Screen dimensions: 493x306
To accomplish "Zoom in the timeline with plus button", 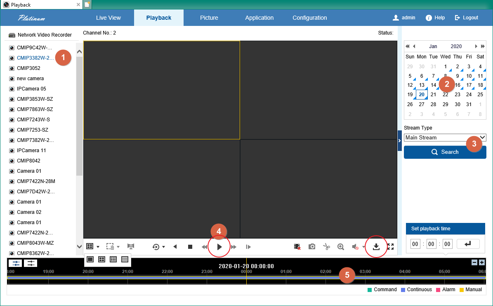I will pos(481,262).
